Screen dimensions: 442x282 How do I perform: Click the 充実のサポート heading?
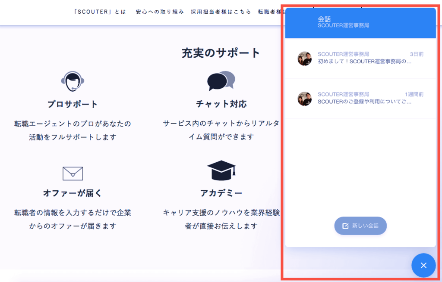click(221, 53)
